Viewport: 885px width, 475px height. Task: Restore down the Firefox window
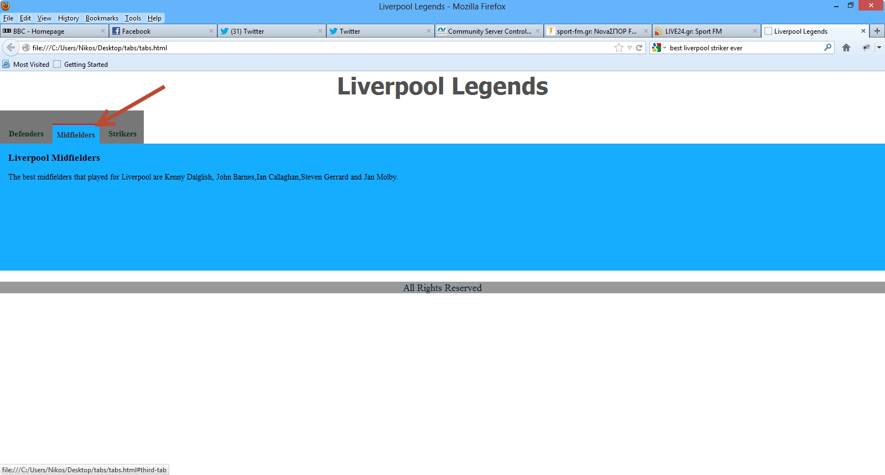coord(851,6)
